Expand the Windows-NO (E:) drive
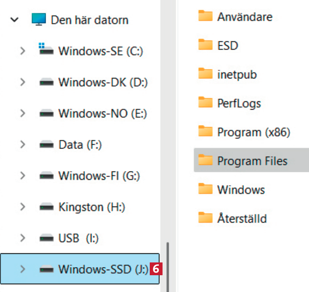Viewport: 309px width, 292px height. coord(23,114)
